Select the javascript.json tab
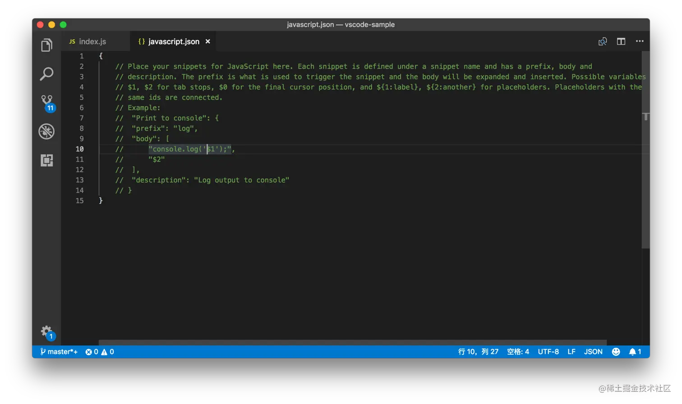This screenshot has width=682, height=404. click(x=173, y=41)
